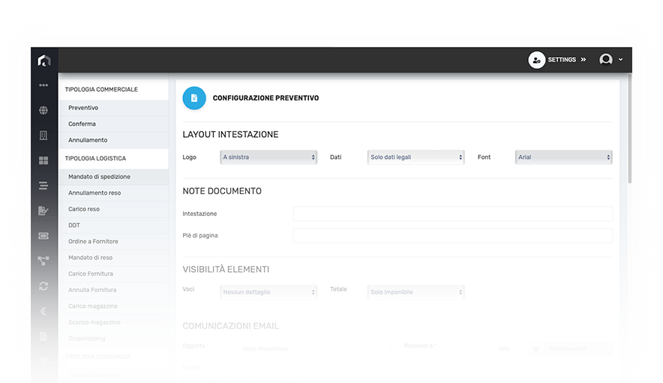
Task: Open the Font dropdown showing Arial
Action: pyautogui.click(x=564, y=157)
